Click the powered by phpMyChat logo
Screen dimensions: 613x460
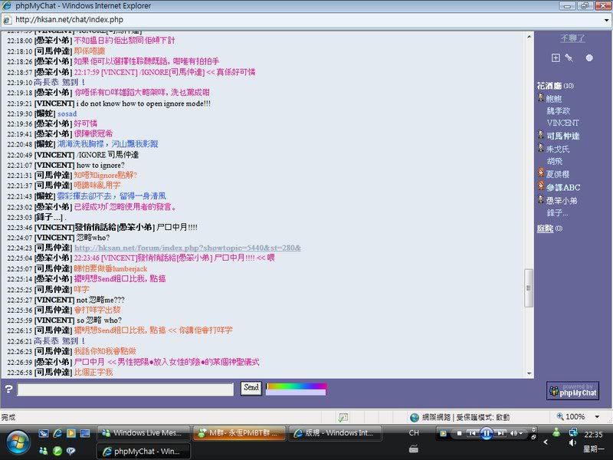572,390
